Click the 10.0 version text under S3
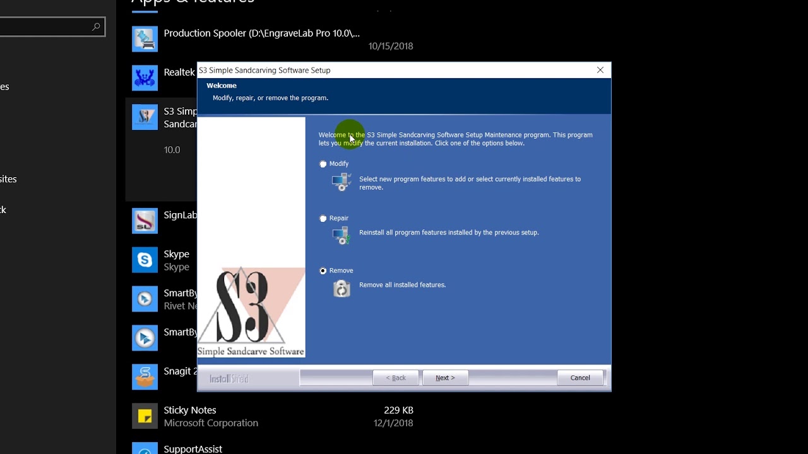 point(172,150)
